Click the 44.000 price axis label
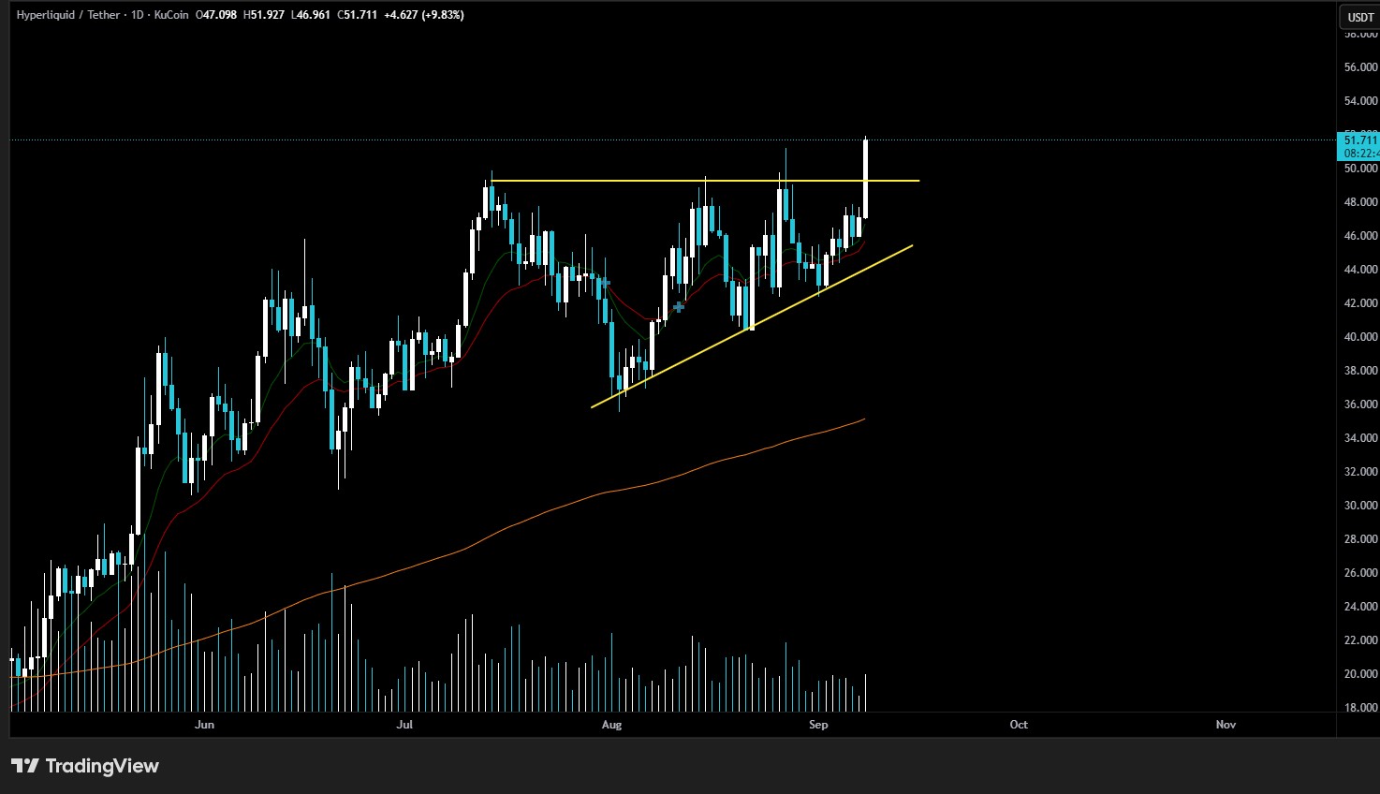 [x=1360, y=270]
